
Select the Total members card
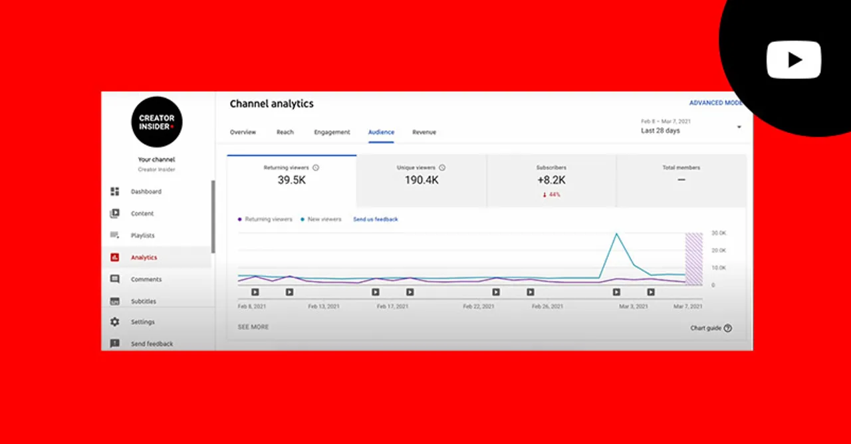[681, 181]
